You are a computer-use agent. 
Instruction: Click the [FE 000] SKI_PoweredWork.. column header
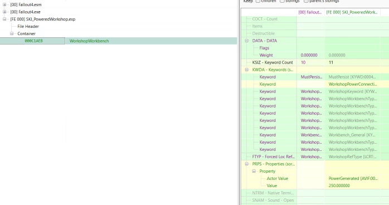tap(352, 12)
